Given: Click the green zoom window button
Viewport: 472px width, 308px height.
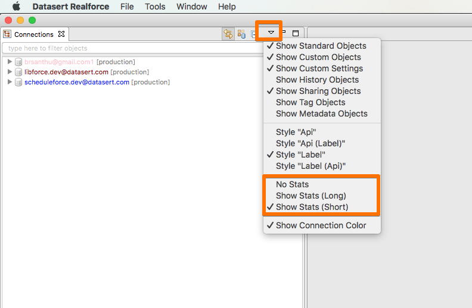Looking at the screenshot, I should pos(32,20).
